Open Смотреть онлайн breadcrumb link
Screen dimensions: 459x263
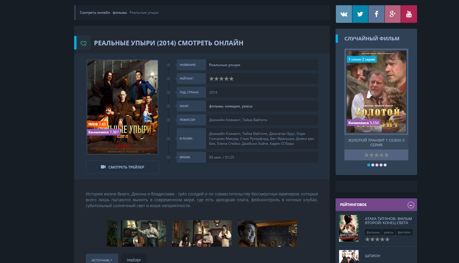(95, 13)
